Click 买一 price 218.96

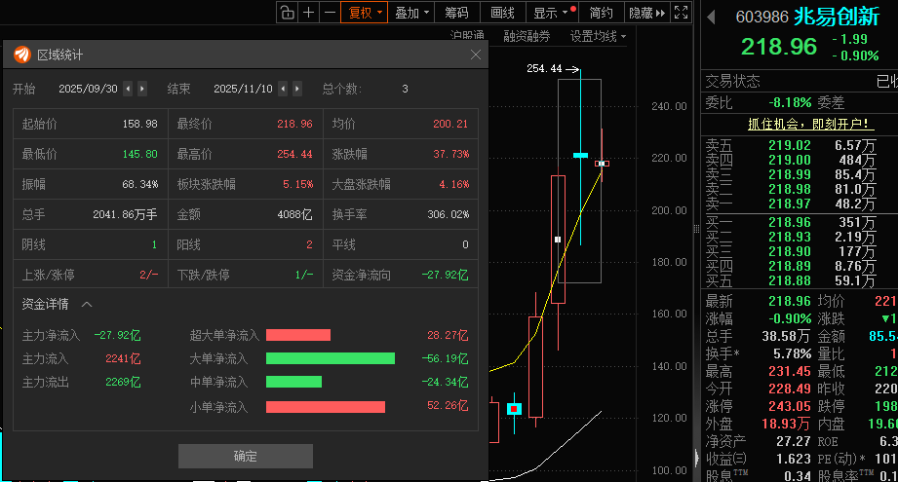pyautogui.click(x=790, y=222)
